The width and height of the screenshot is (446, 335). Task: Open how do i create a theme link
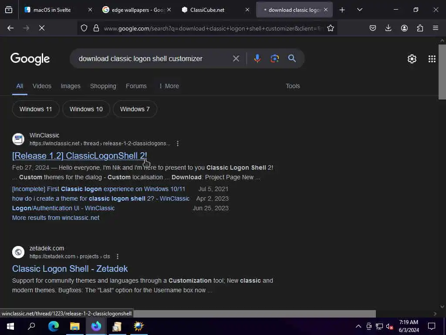coord(101,198)
